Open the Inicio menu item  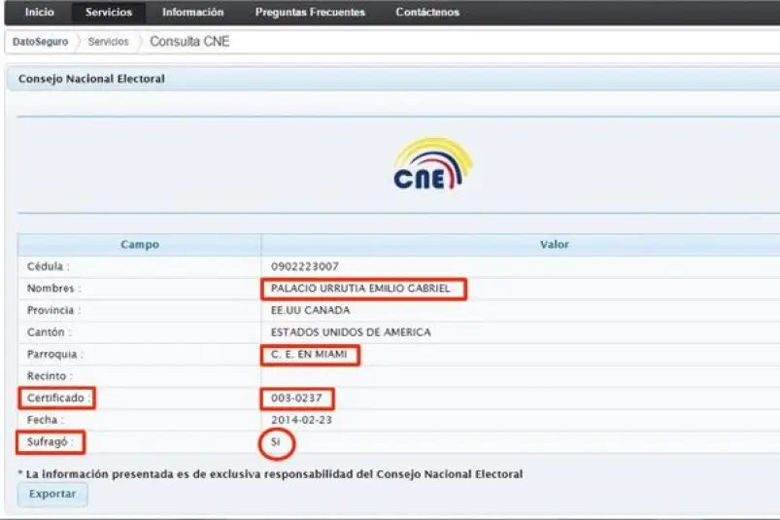point(39,12)
